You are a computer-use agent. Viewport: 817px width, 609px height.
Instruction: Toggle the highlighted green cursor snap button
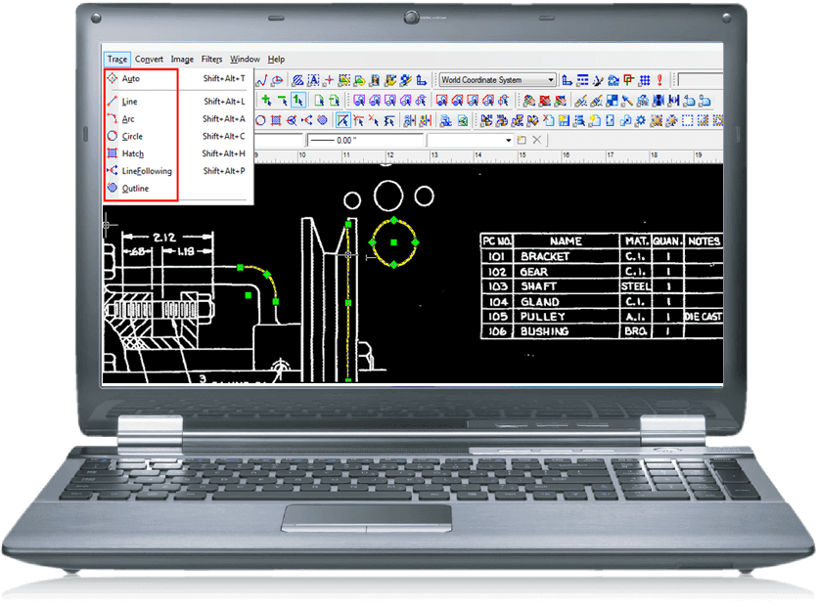pos(298,100)
